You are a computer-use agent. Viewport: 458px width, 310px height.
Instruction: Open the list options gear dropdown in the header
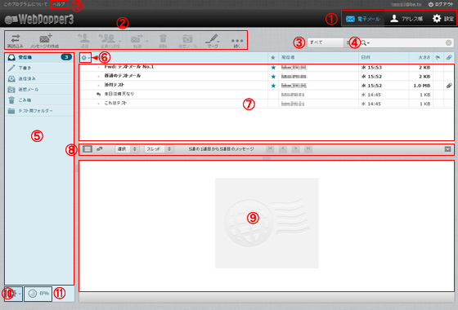click(86, 58)
